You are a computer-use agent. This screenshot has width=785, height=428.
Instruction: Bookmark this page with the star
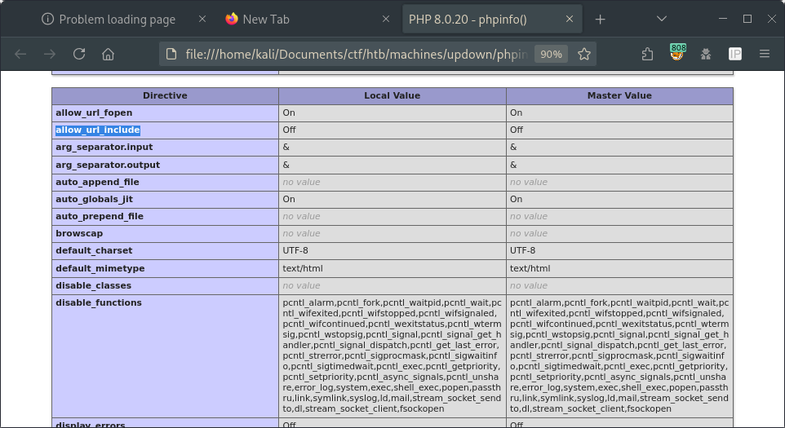(x=584, y=54)
